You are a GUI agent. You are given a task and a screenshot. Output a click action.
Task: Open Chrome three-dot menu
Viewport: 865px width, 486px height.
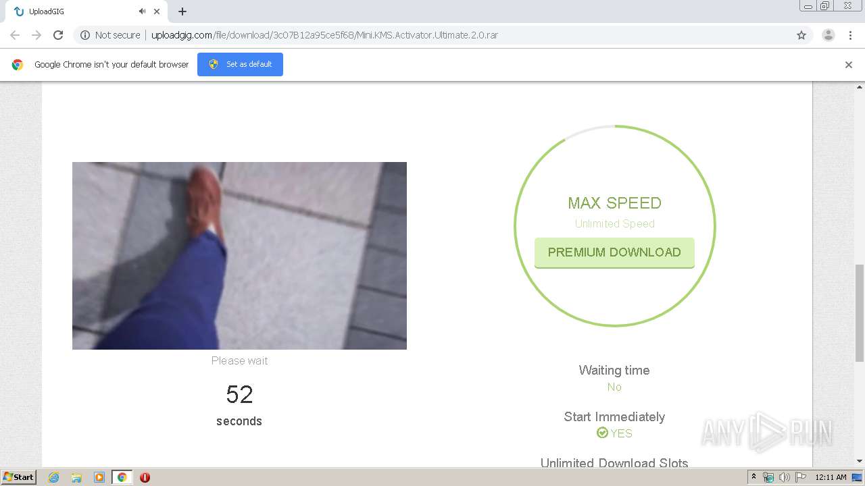click(x=850, y=35)
